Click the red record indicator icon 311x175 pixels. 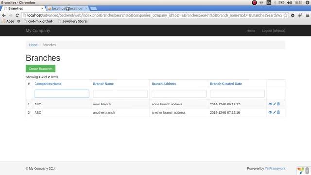(x=254, y=3)
